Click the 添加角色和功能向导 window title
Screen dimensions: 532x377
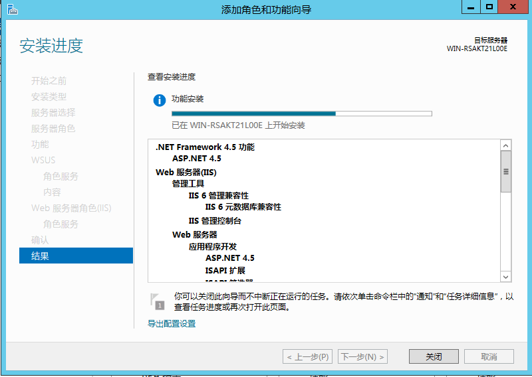click(x=266, y=10)
